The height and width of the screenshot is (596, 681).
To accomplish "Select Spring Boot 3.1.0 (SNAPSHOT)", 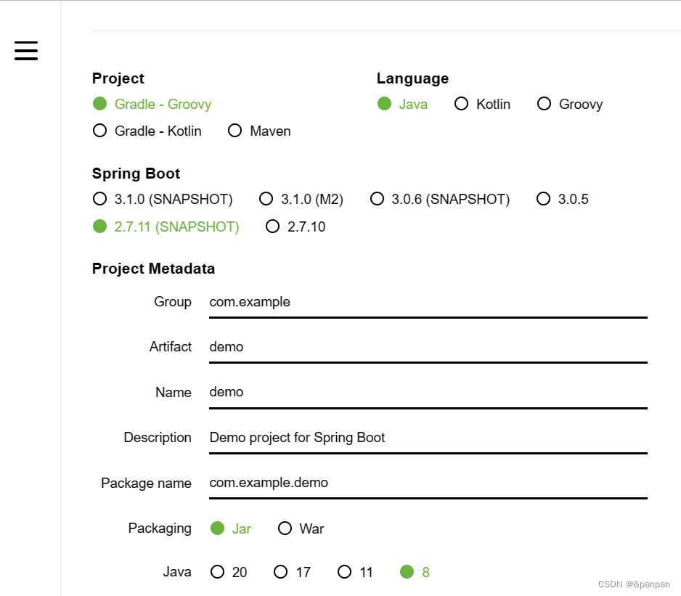I will pyautogui.click(x=100, y=198).
